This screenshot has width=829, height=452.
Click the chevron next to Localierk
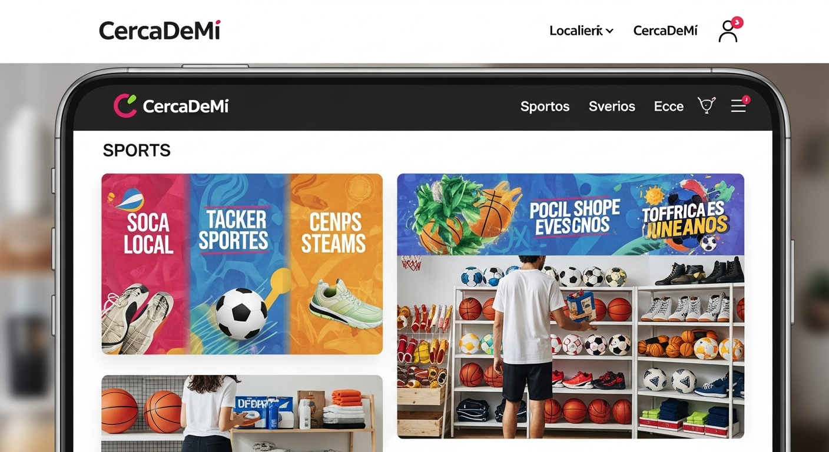[x=609, y=31]
